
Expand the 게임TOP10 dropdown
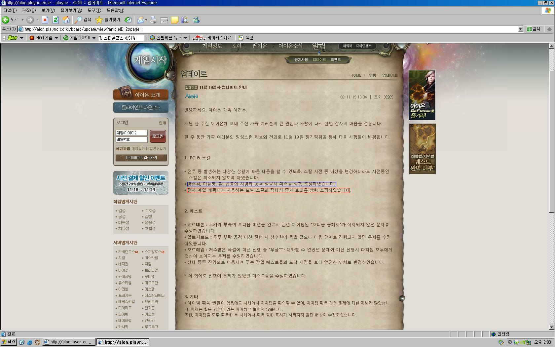[x=94, y=38]
